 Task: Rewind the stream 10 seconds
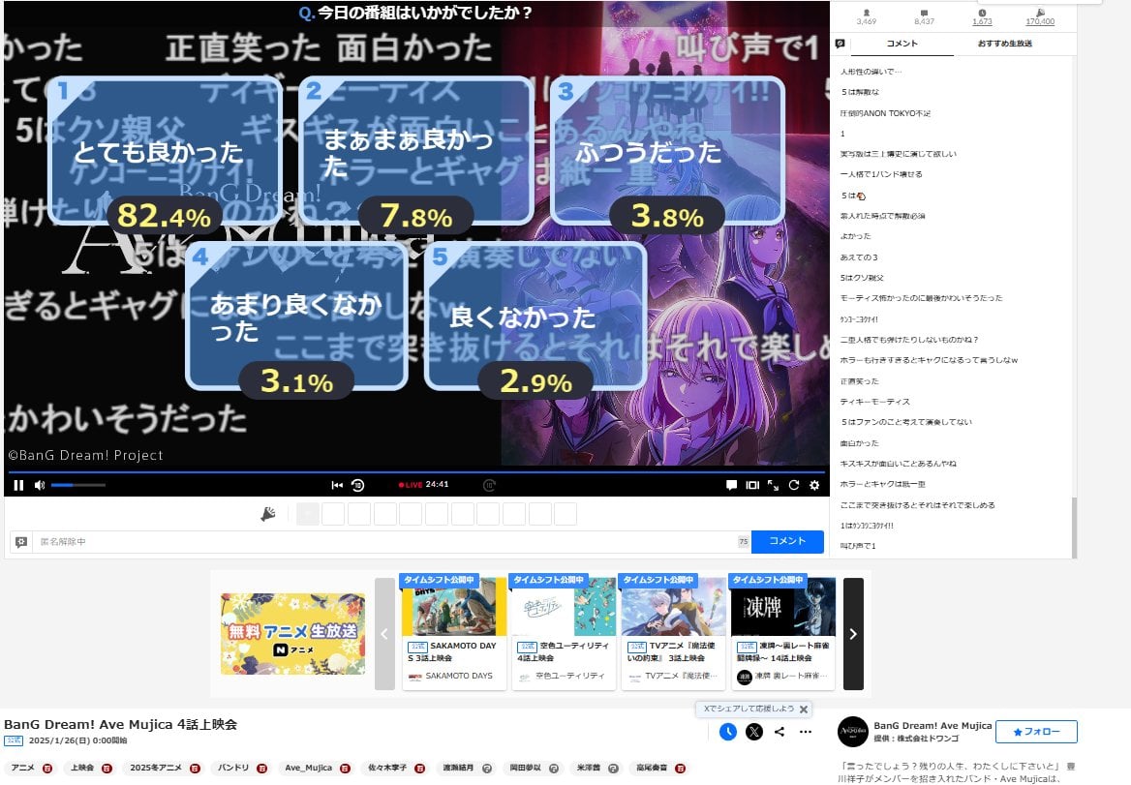coord(357,485)
